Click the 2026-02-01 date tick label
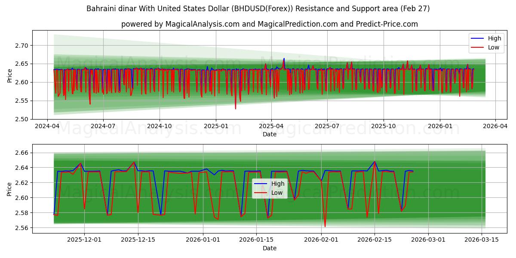The image size is (516, 258). [321, 240]
